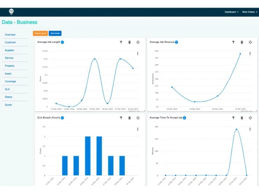
Task: Show info for Average Time To Accept Job
Action: (184, 118)
